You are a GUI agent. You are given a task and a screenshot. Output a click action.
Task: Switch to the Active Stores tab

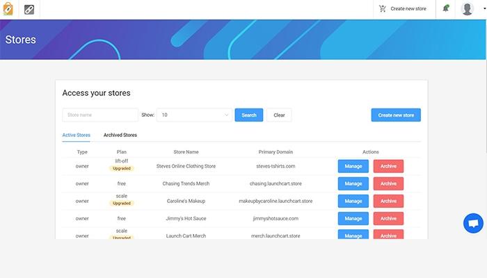(76, 136)
